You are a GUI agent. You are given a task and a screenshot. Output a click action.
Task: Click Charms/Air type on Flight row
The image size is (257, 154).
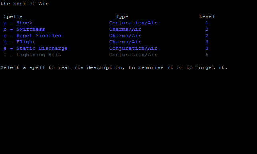coord(125,42)
